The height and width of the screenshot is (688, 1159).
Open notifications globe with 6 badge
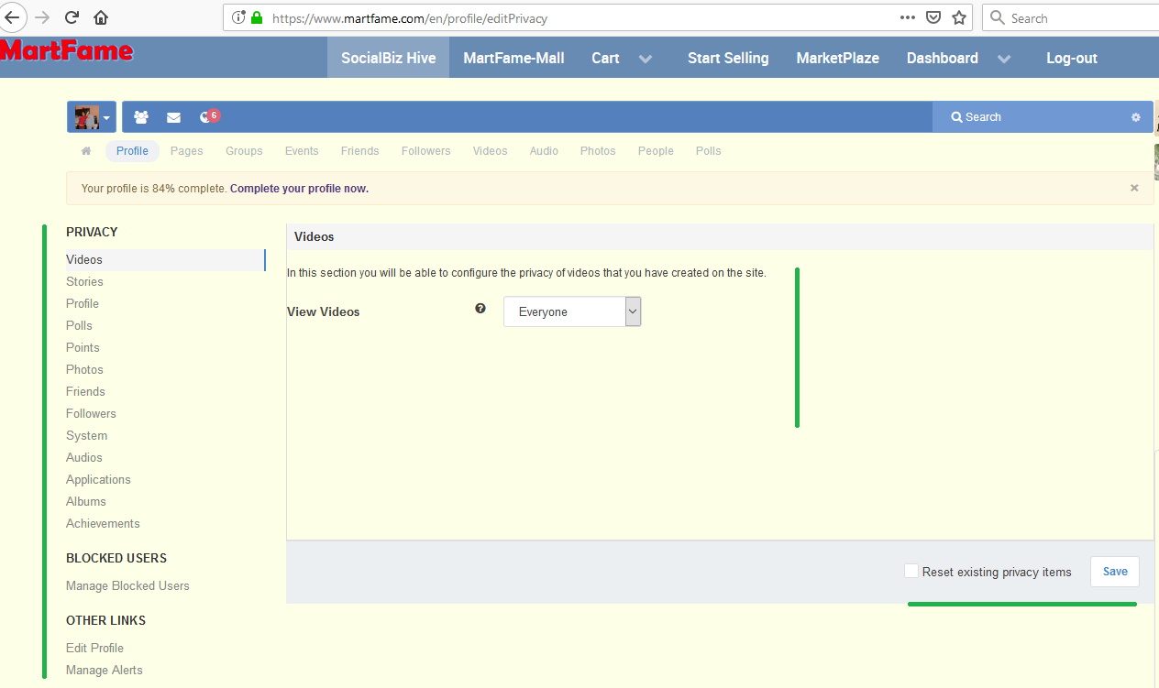206,117
